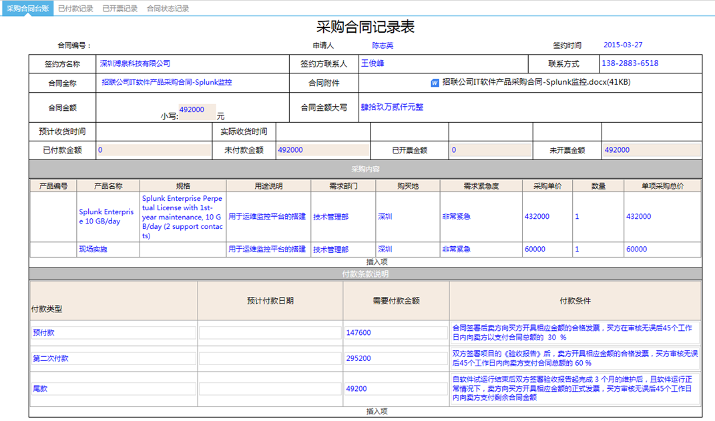Click the supplier name 深圳博泉科技有限公司

point(135,64)
